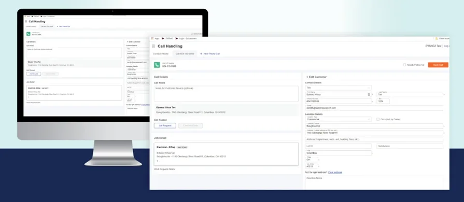The height and width of the screenshot is (202, 464).
Task: Click the green phone call icon
Action: pyautogui.click(x=157, y=65)
